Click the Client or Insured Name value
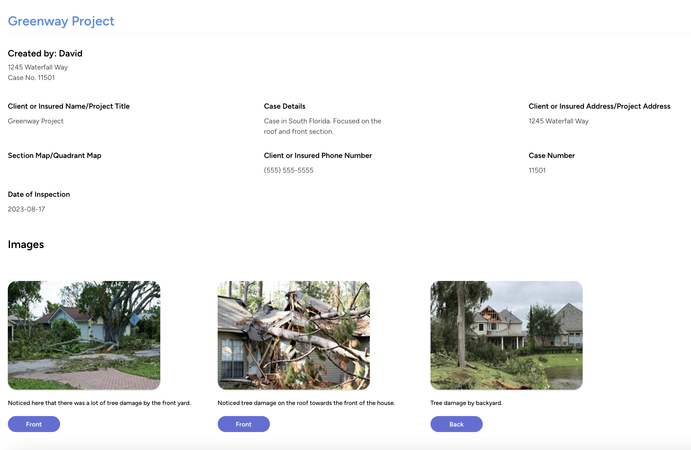Screen dimensions: 691x450 pos(36,121)
